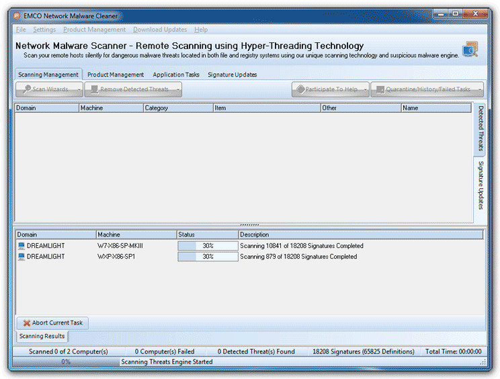Select the Scanning Results bottom tab
Image resolution: width=500 pixels, height=379 pixels.
[42, 336]
